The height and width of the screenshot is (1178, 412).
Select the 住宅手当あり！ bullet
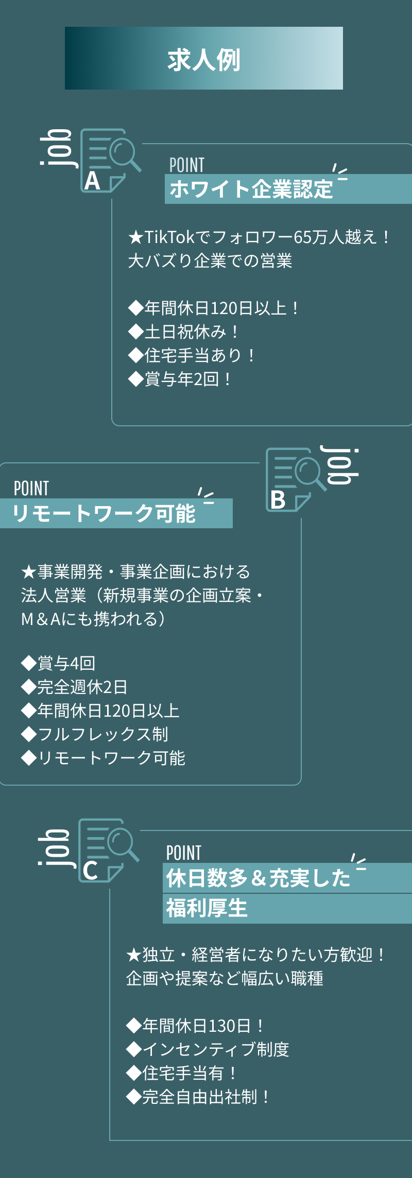click(x=192, y=355)
